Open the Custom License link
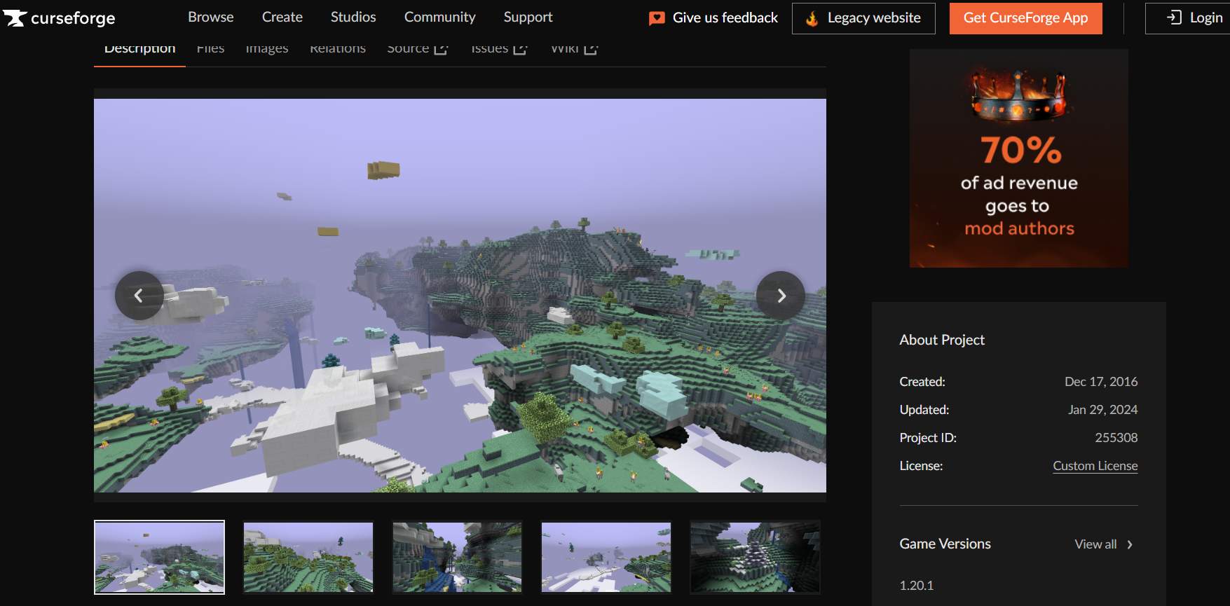Image resolution: width=1230 pixels, height=606 pixels. [1095, 466]
